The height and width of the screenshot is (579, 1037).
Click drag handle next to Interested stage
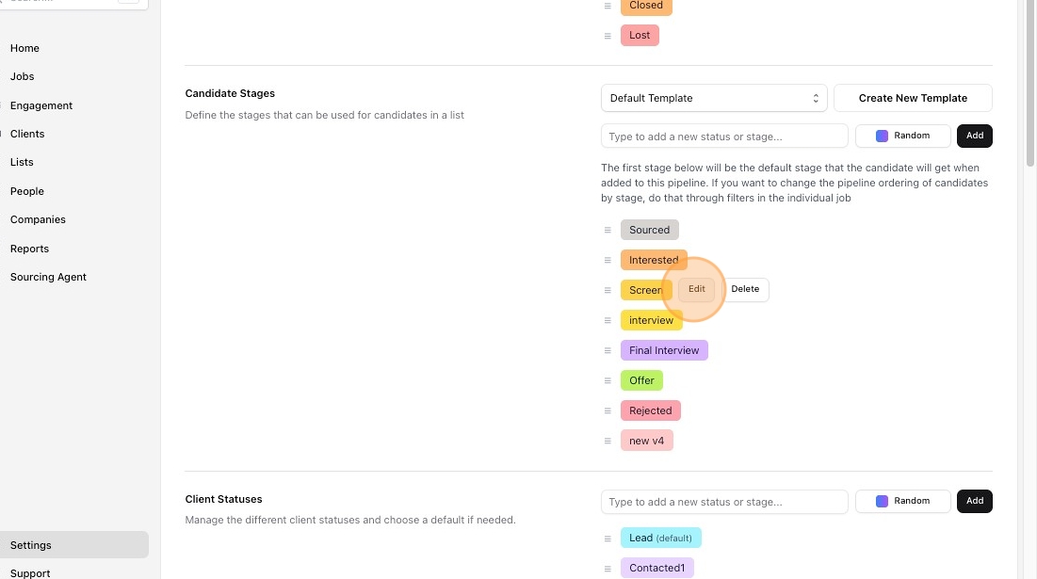coord(608,260)
